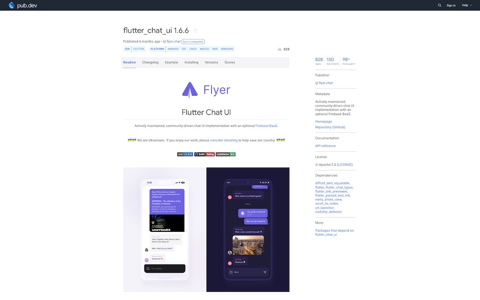Image resolution: width=480 pixels, height=300 pixels.
Task: Open the light theme chat screenshot
Action: point(165,230)
